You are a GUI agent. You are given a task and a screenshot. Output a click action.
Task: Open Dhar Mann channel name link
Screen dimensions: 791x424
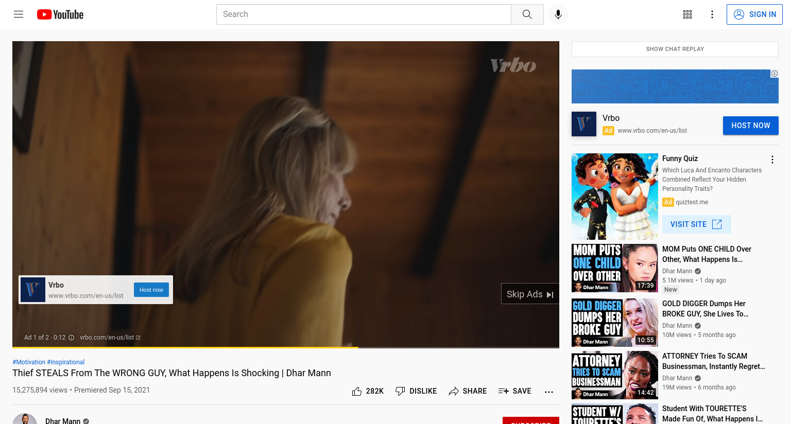point(63,421)
